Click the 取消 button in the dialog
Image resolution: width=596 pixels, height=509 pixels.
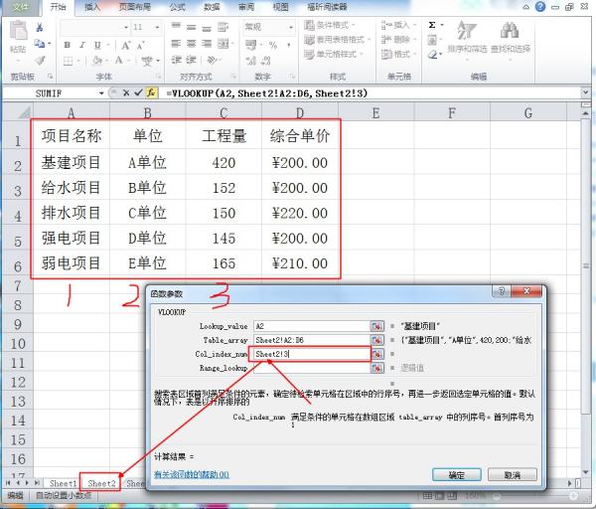[513, 475]
